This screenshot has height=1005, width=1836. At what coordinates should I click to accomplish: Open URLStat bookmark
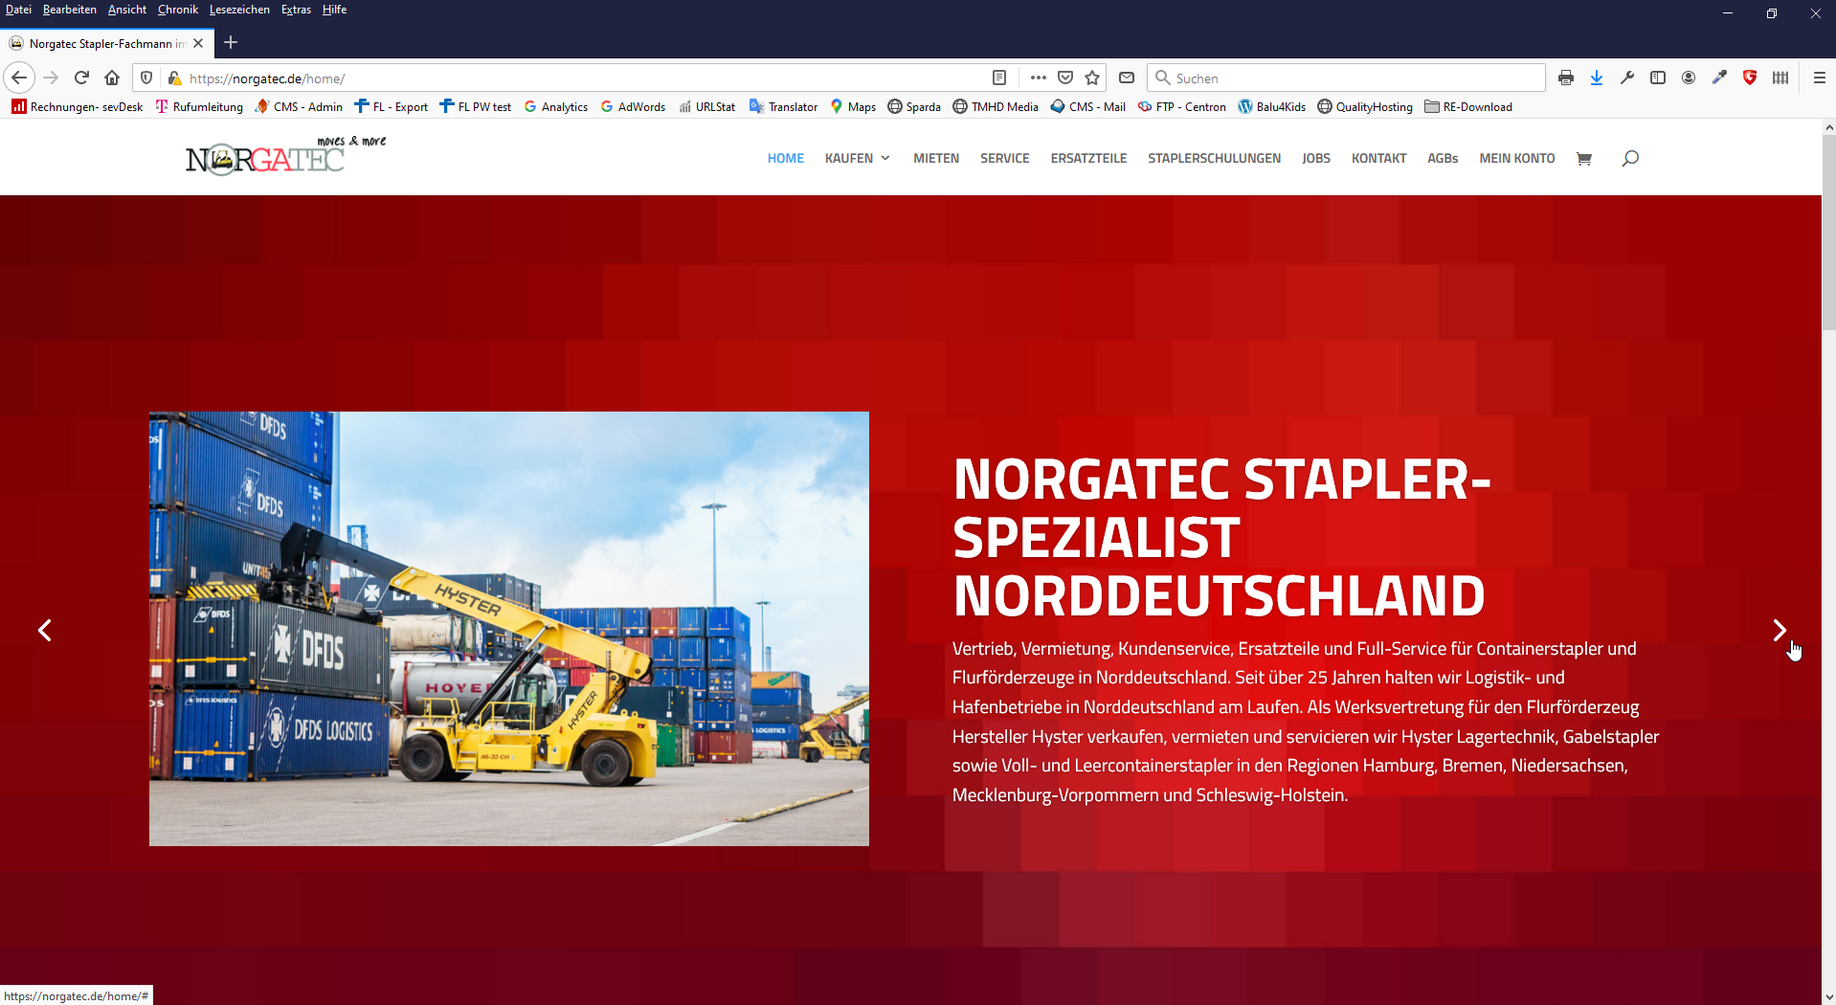[706, 106]
